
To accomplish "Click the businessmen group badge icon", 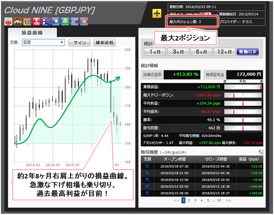I will point(18,22).
